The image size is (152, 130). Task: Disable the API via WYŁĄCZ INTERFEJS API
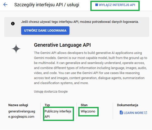click(115, 5)
